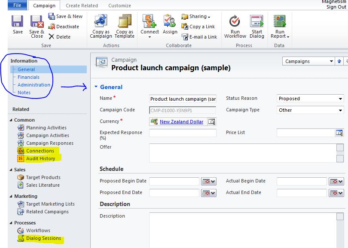Select General in Information navigation
This screenshot has width=348, height=248.
point(49,69)
